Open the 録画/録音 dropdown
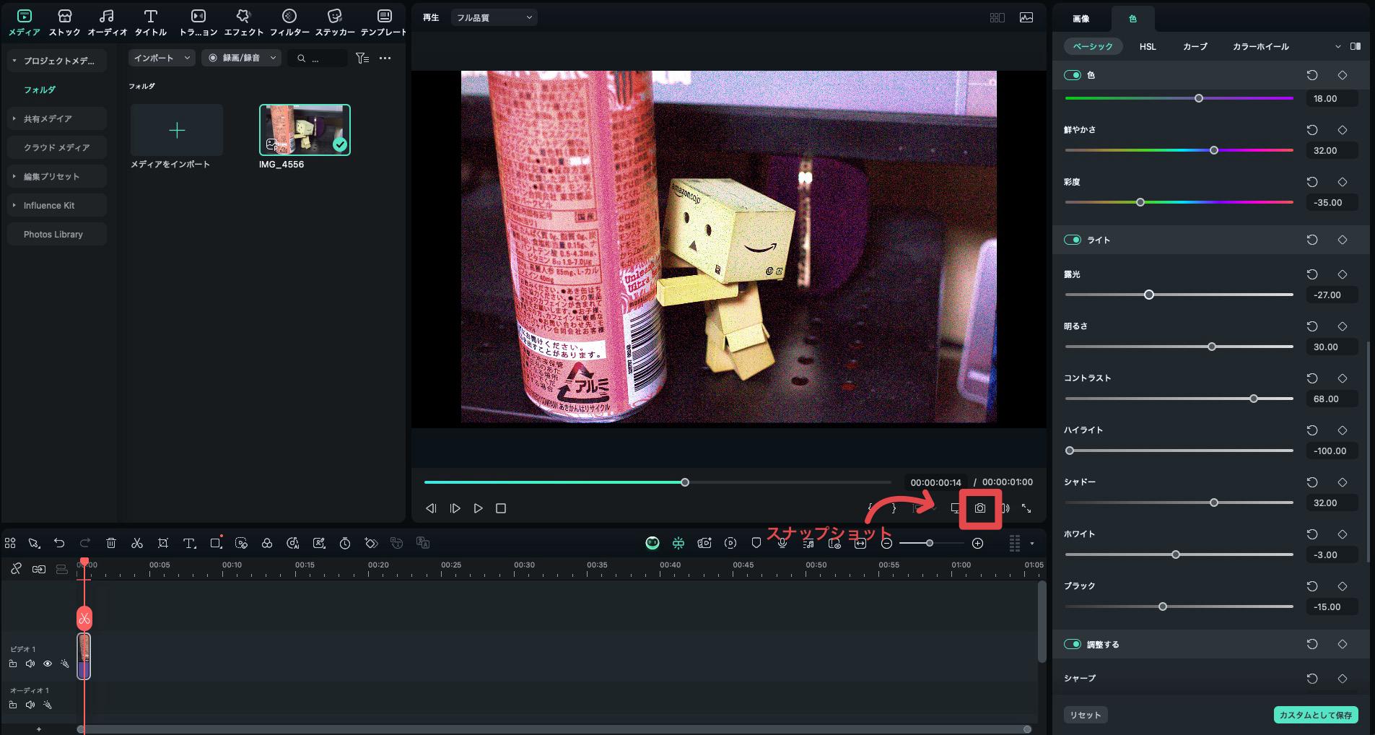 [241, 58]
